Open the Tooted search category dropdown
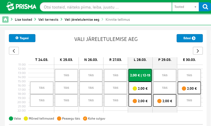Image resolution: width=211 pixels, height=126 pixels. (x=185, y=7)
